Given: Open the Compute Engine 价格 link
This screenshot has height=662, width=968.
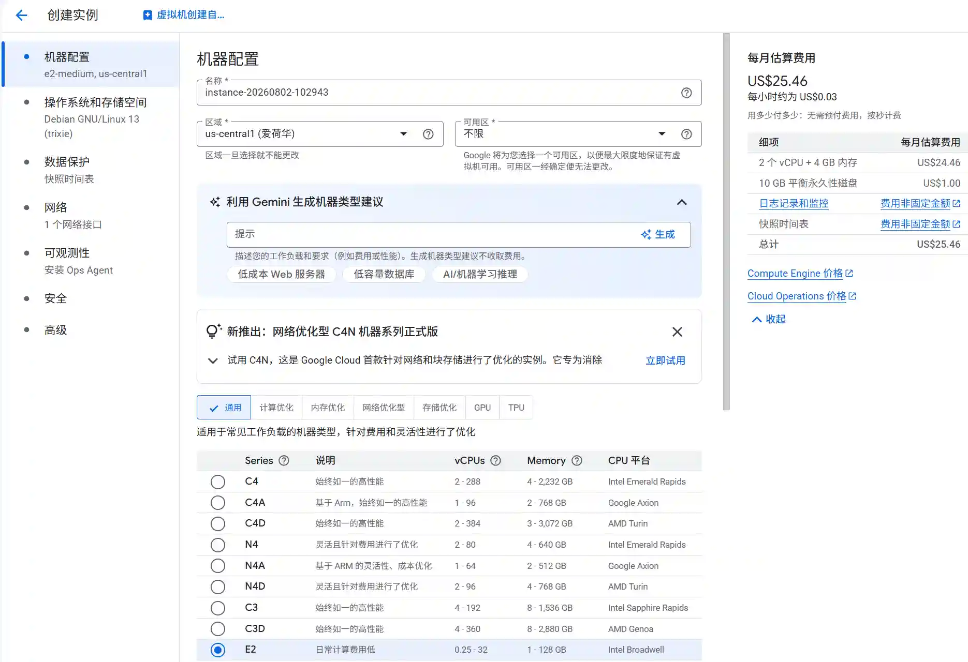Looking at the screenshot, I should [800, 274].
